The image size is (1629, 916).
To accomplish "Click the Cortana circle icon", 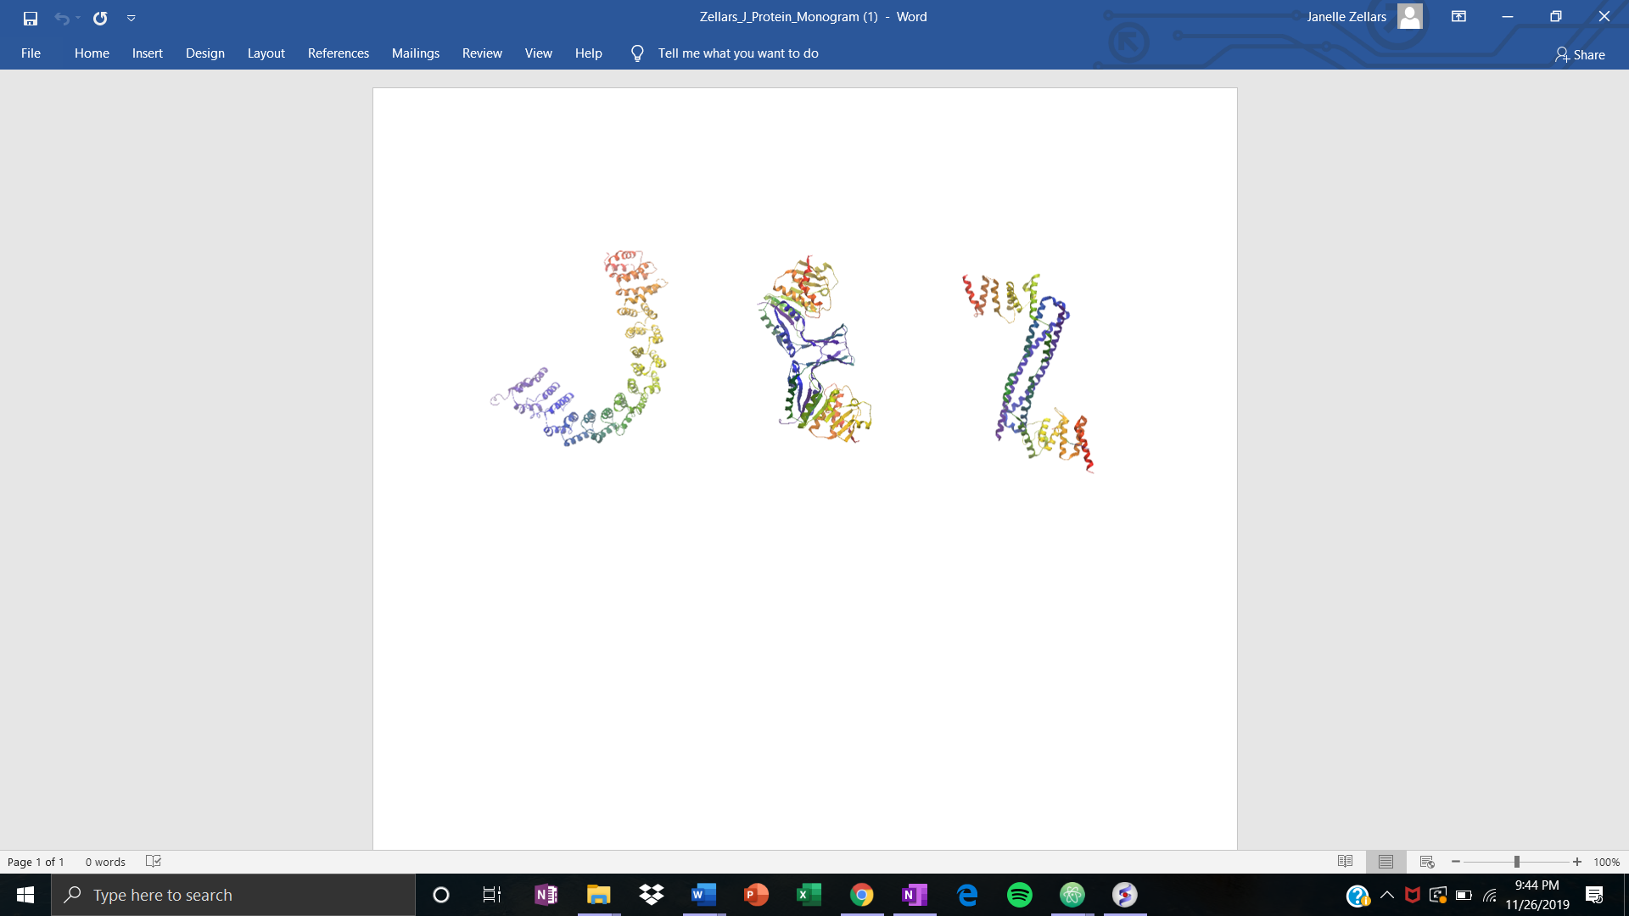I will [x=441, y=895].
